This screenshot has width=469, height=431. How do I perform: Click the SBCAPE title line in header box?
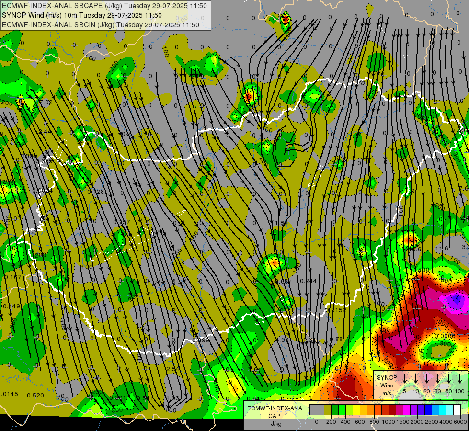click(x=104, y=6)
